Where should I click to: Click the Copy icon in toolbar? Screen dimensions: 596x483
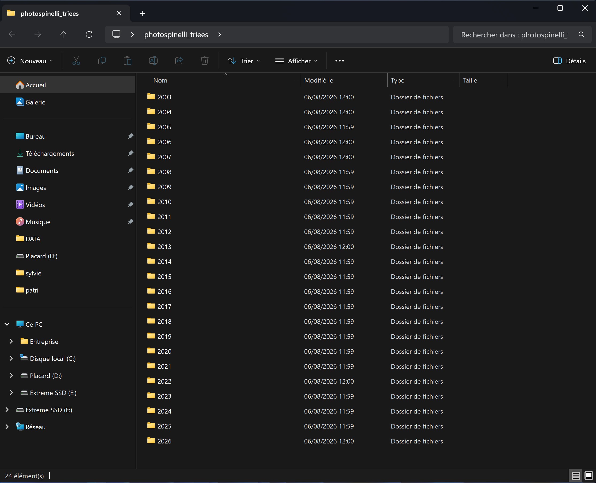102,61
